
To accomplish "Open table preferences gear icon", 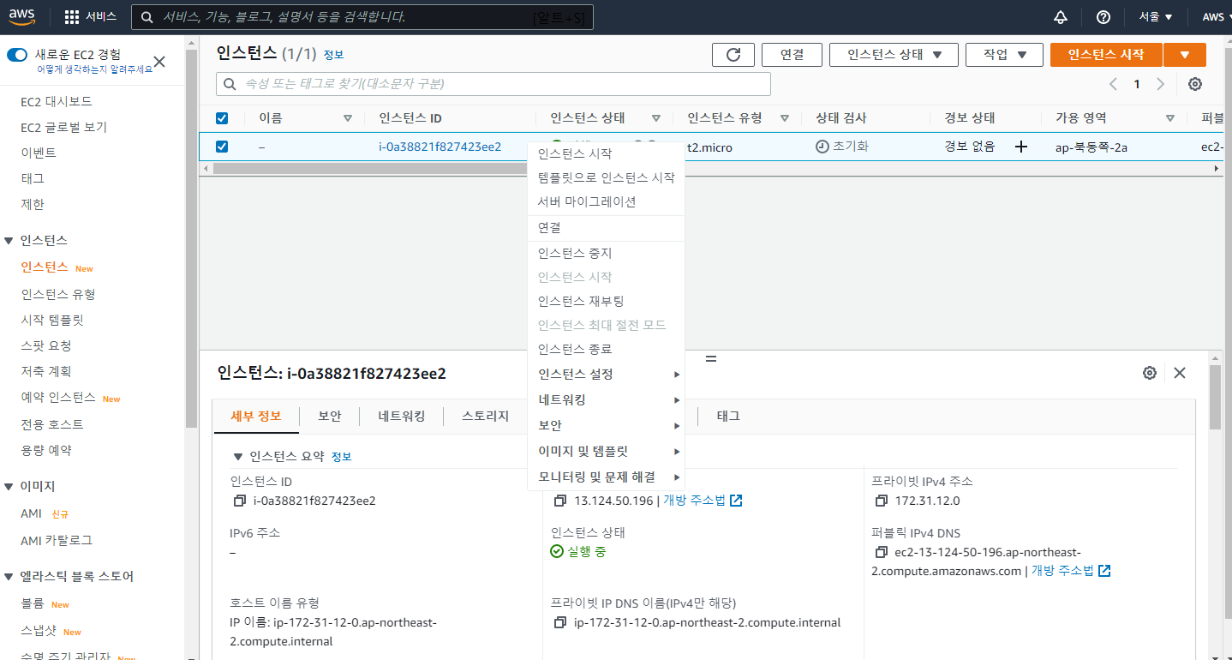I will click(1195, 84).
